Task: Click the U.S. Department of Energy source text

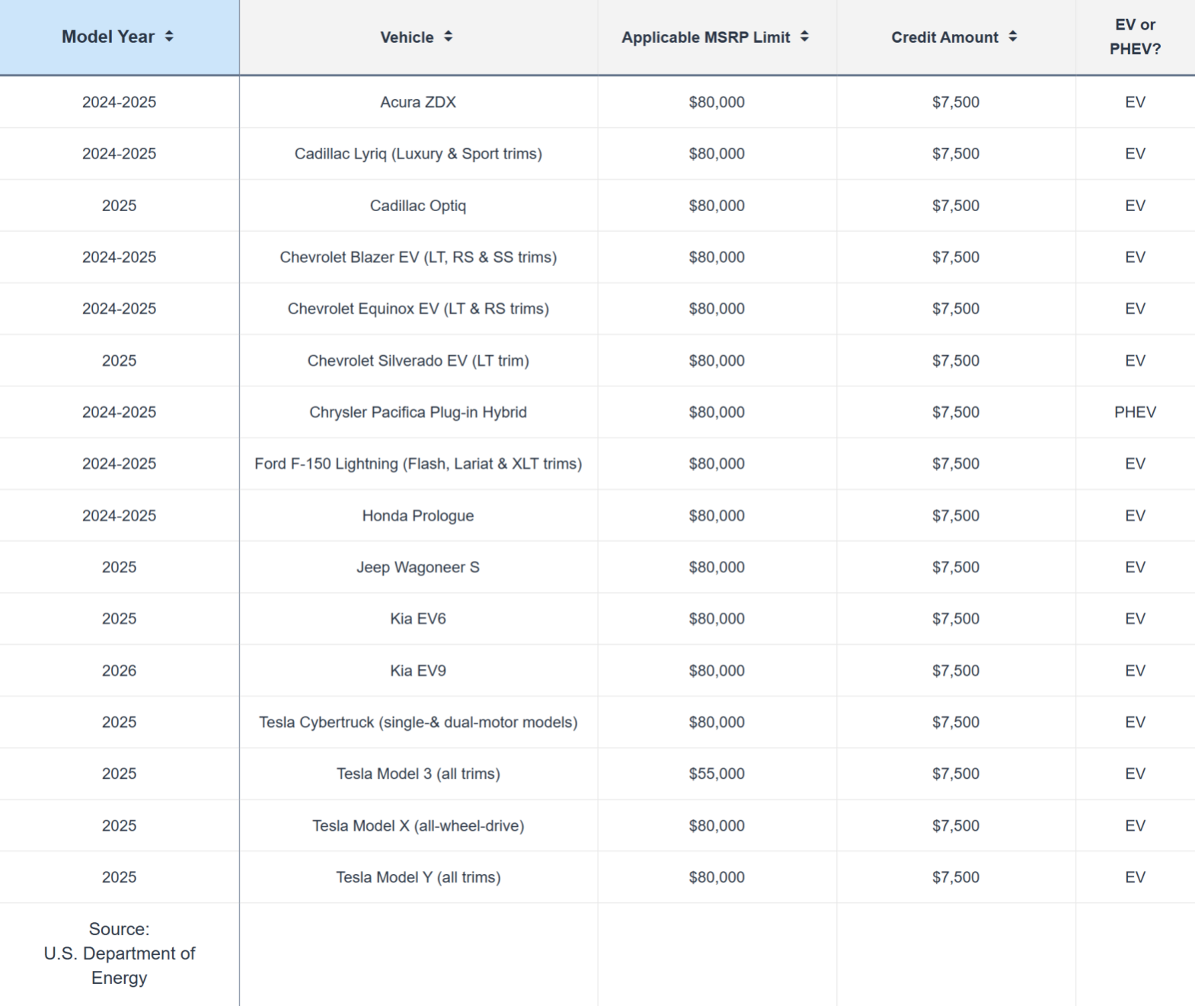Action: pos(119,953)
